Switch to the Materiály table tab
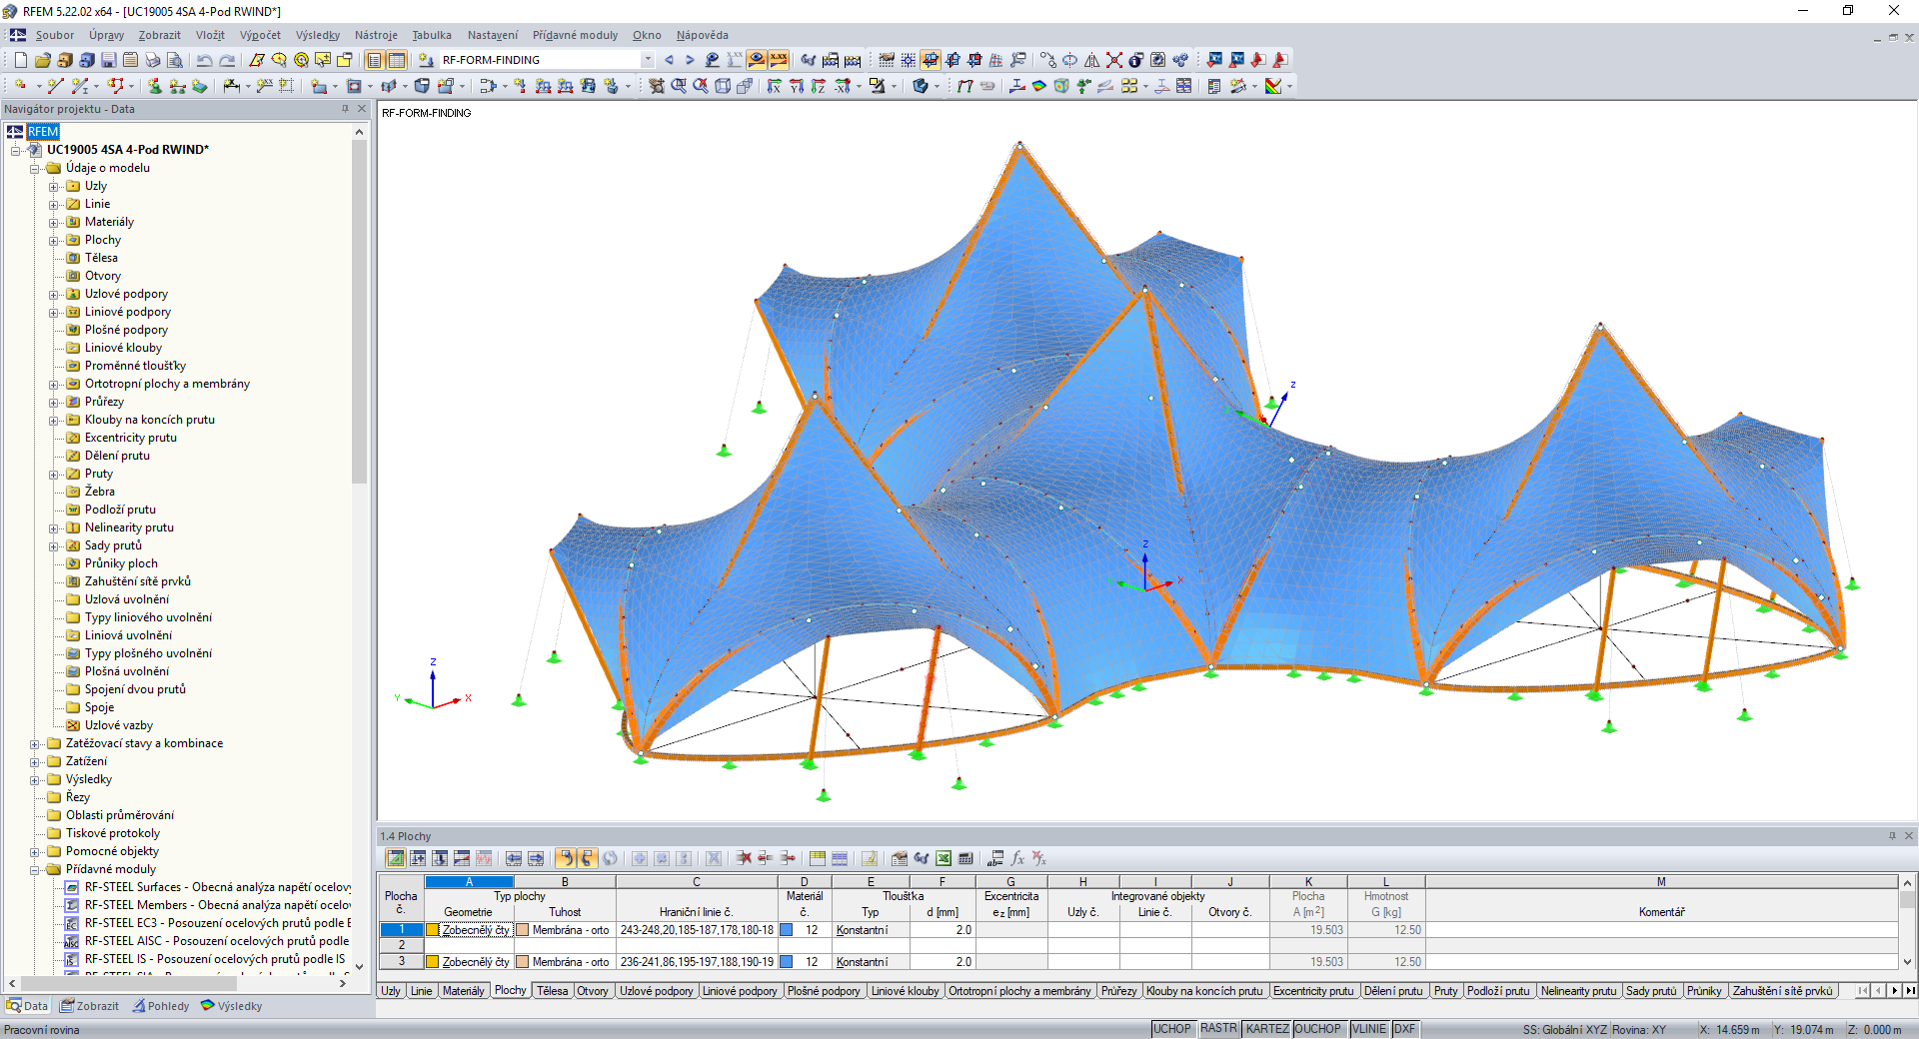 (x=464, y=991)
